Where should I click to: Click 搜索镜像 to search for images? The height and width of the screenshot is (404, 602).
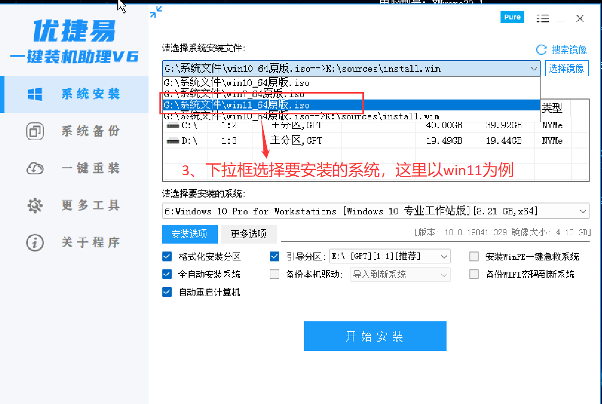click(569, 50)
